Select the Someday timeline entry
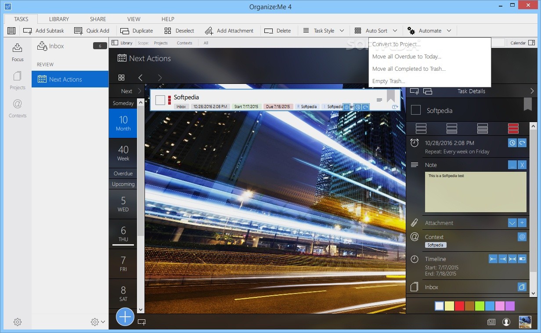This screenshot has height=333, width=541. [123, 103]
